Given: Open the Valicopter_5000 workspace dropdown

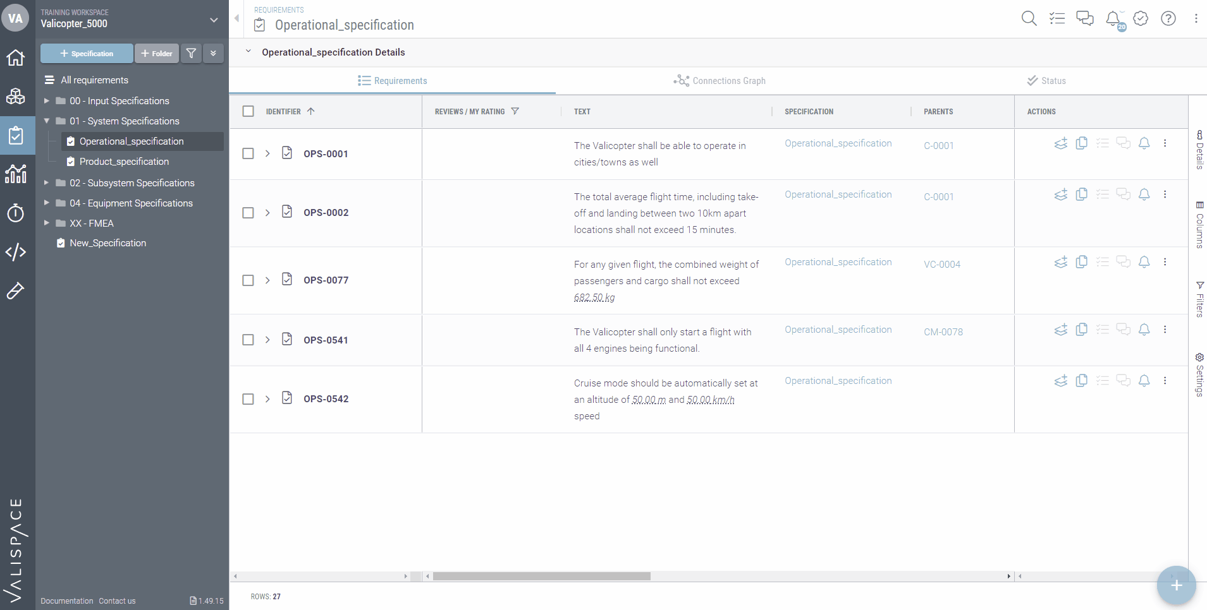Looking at the screenshot, I should tap(214, 20).
